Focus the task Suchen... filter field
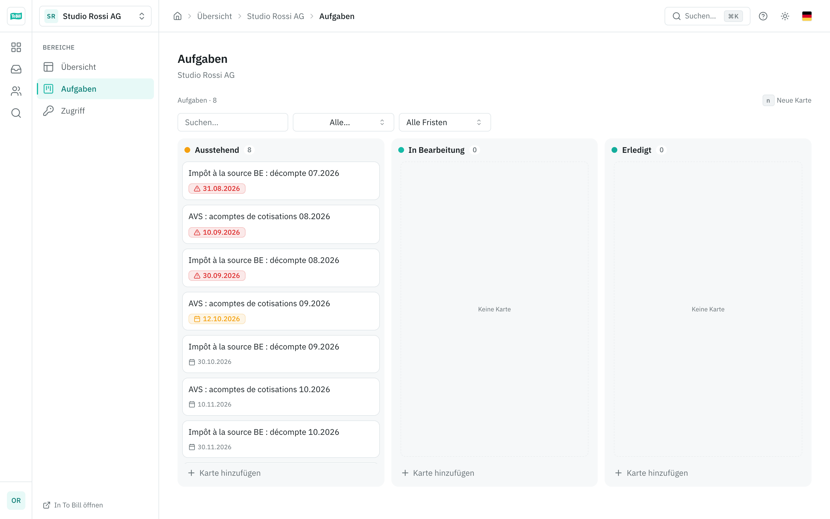830x519 pixels. [233, 122]
